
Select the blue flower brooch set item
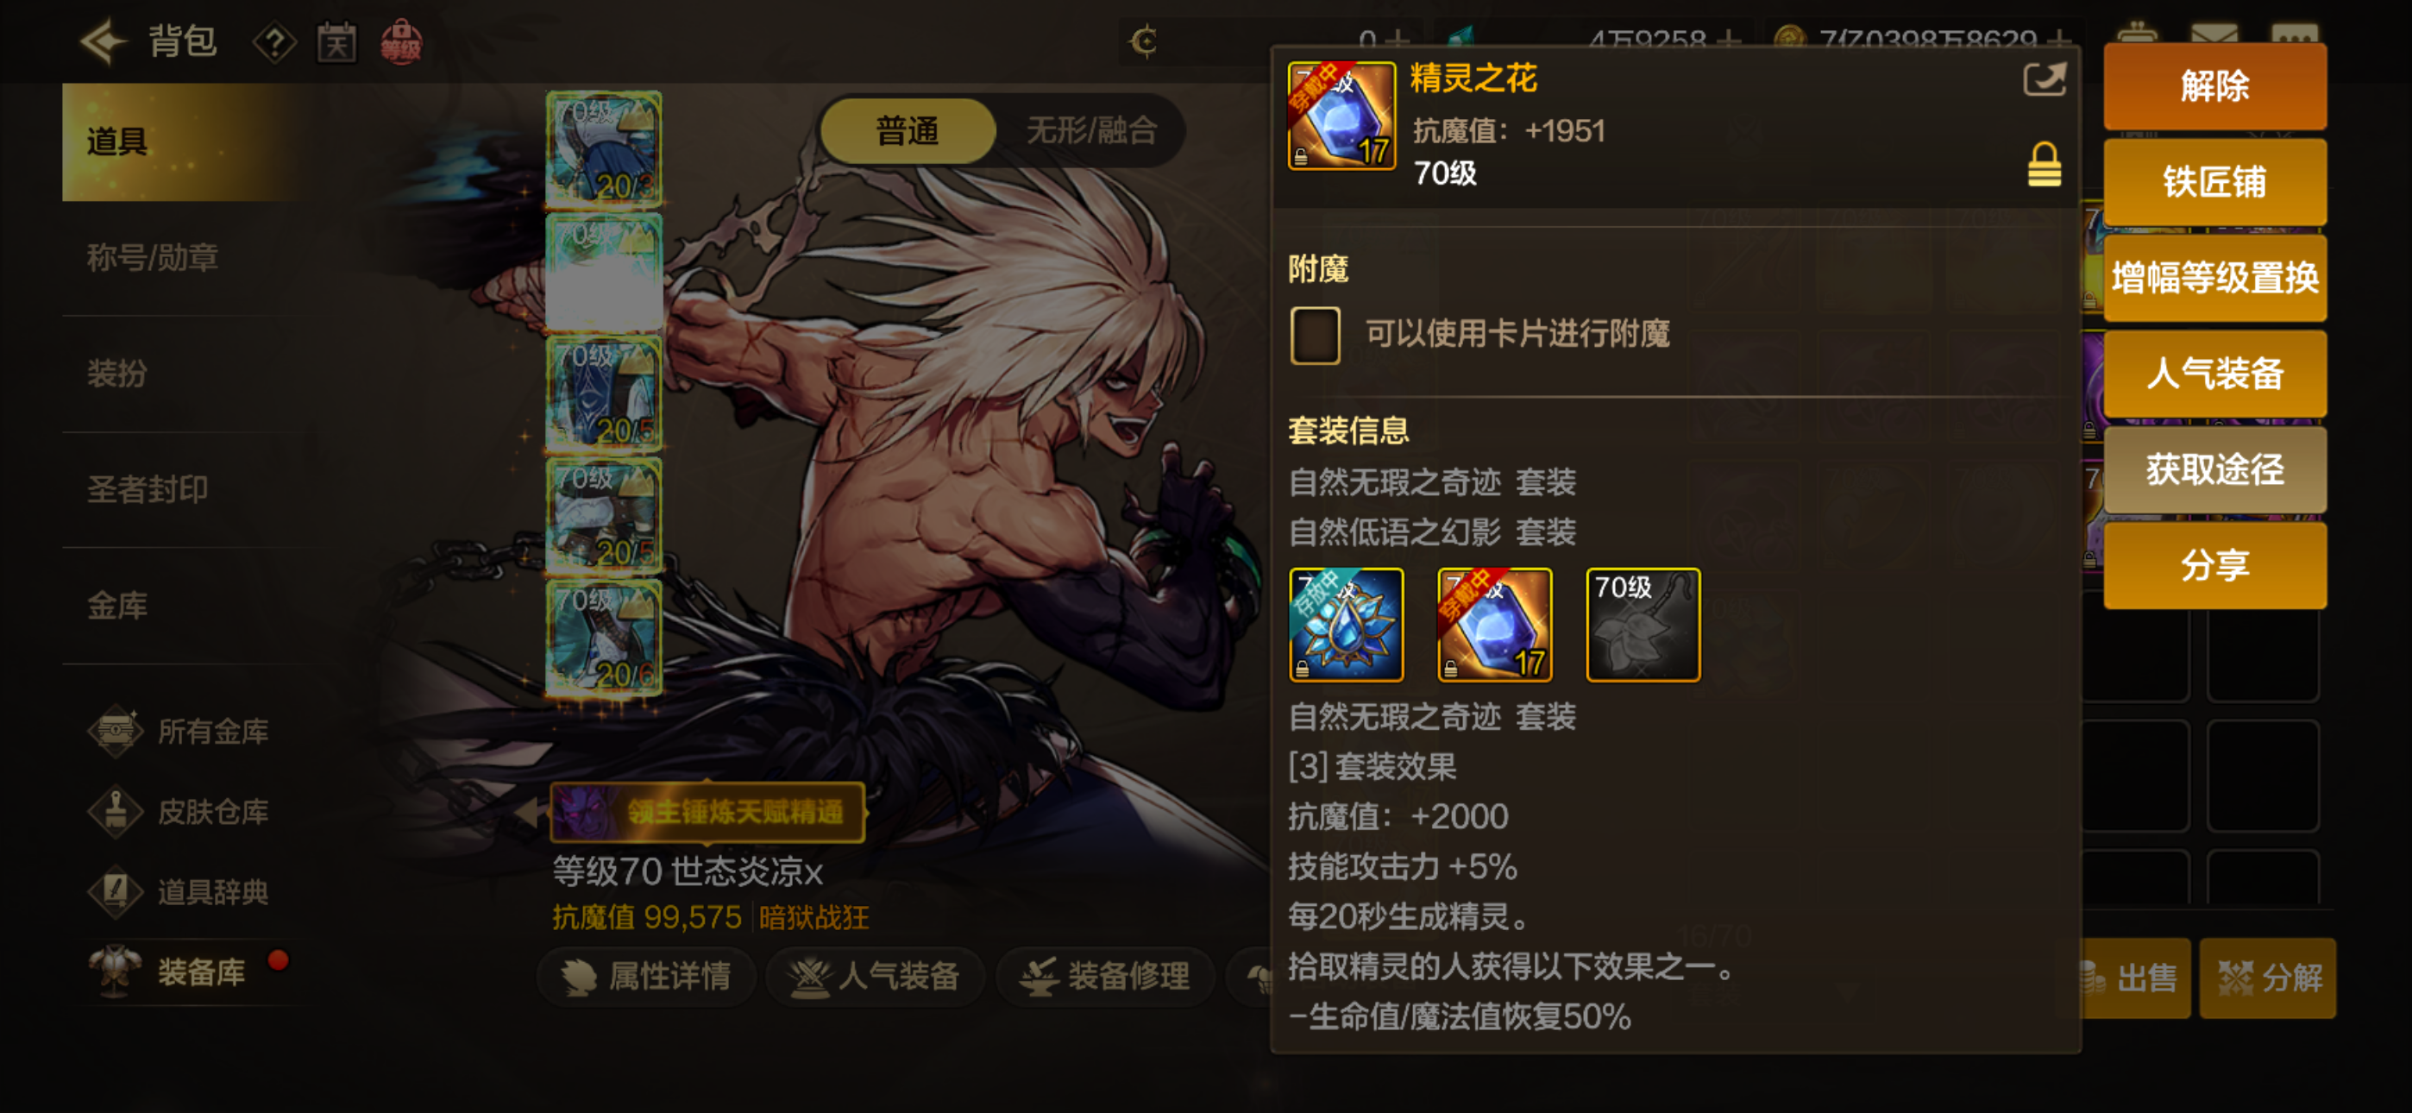1346,624
